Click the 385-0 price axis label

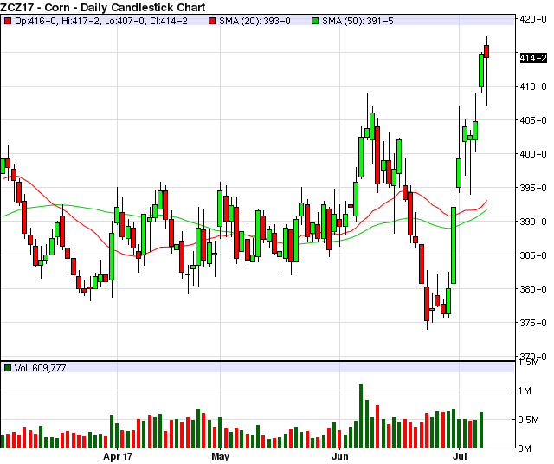click(x=533, y=255)
